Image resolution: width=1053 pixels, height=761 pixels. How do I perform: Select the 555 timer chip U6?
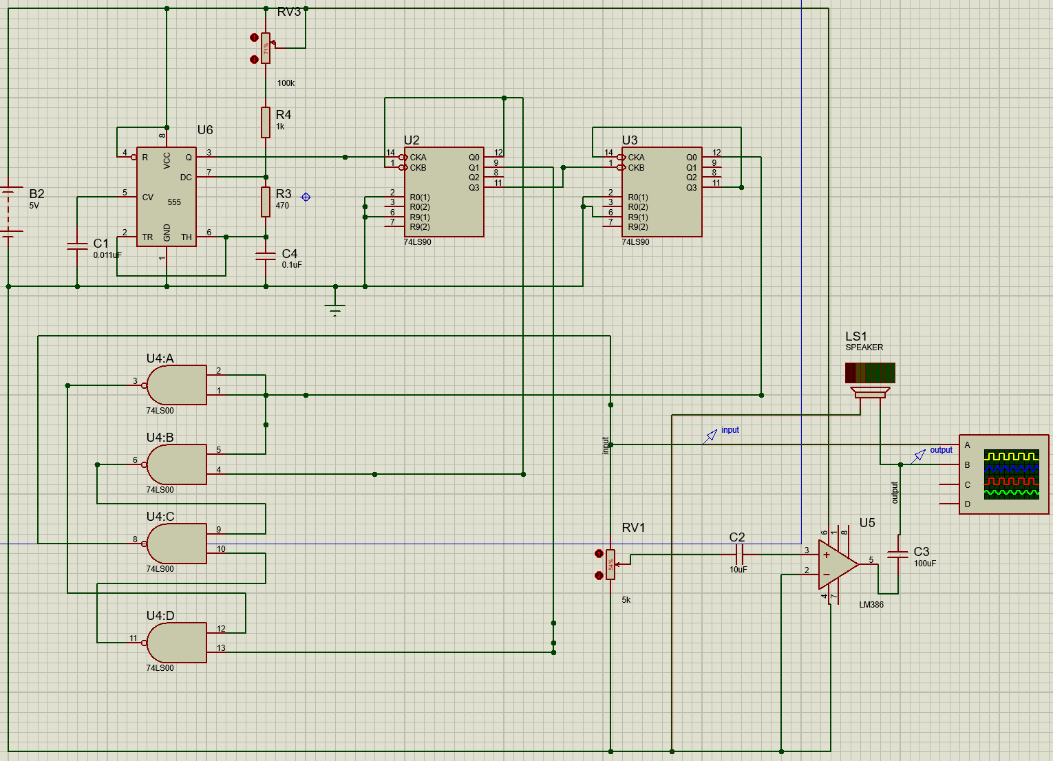[167, 197]
